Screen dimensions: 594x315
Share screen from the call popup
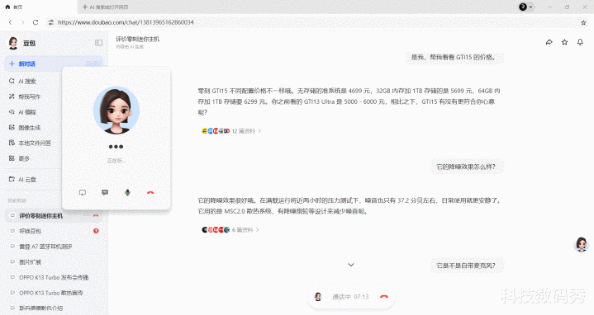click(83, 192)
